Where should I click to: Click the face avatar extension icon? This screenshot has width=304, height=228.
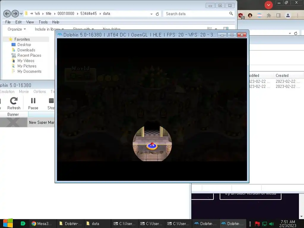[x=250, y=15]
